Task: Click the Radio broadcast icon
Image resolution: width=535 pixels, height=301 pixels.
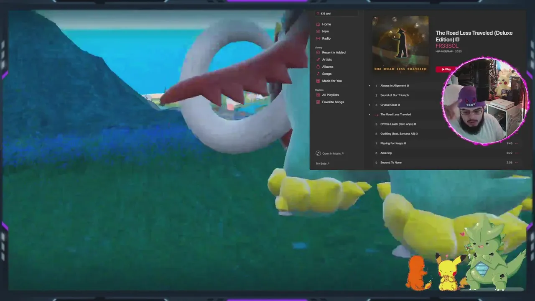Action: pos(318,38)
